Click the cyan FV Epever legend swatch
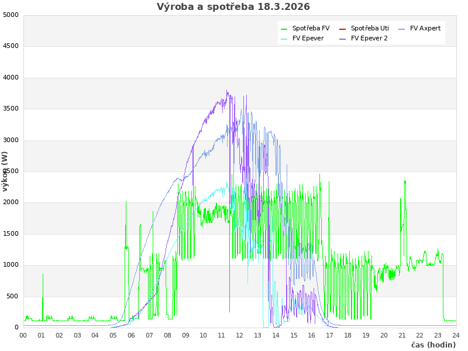468x351 pixels. pyautogui.click(x=284, y=39)
